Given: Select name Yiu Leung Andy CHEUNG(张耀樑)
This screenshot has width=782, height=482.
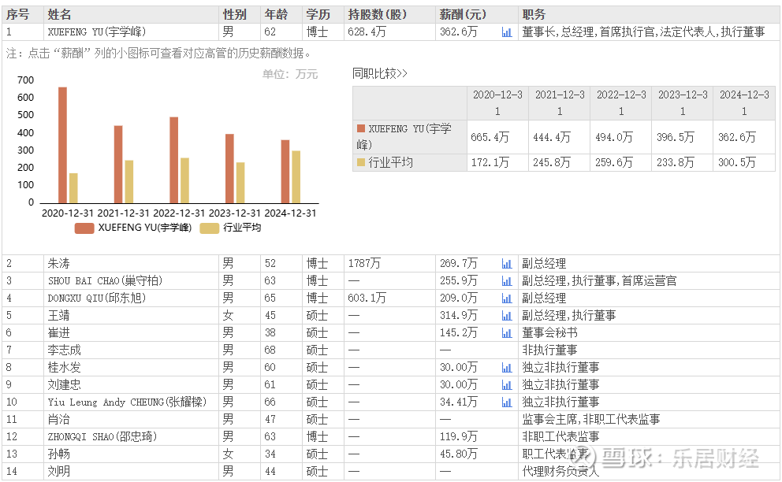Looking at the screenshot, I should point(127,402).
